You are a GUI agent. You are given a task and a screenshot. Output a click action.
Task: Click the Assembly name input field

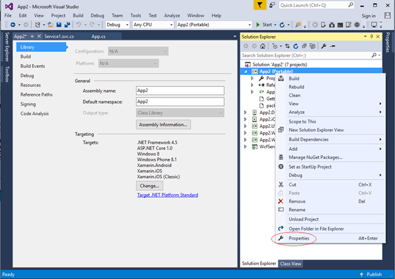coord(180,91)
